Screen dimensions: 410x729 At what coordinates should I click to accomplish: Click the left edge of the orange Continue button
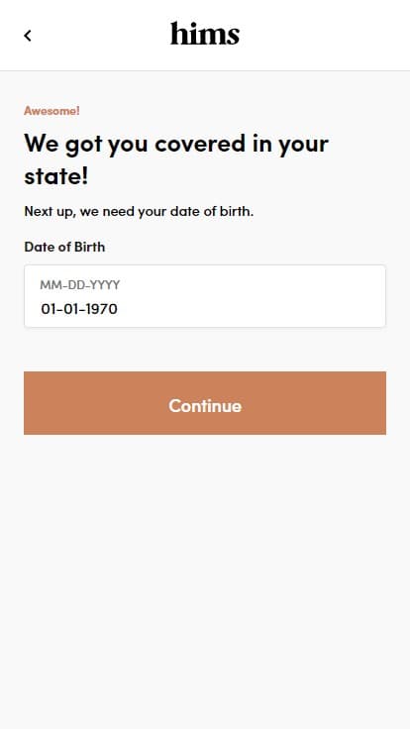tap(31, 403)
